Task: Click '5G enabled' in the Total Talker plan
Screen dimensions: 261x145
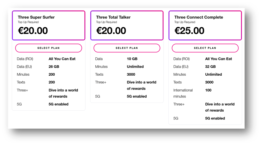Action: 137,96
